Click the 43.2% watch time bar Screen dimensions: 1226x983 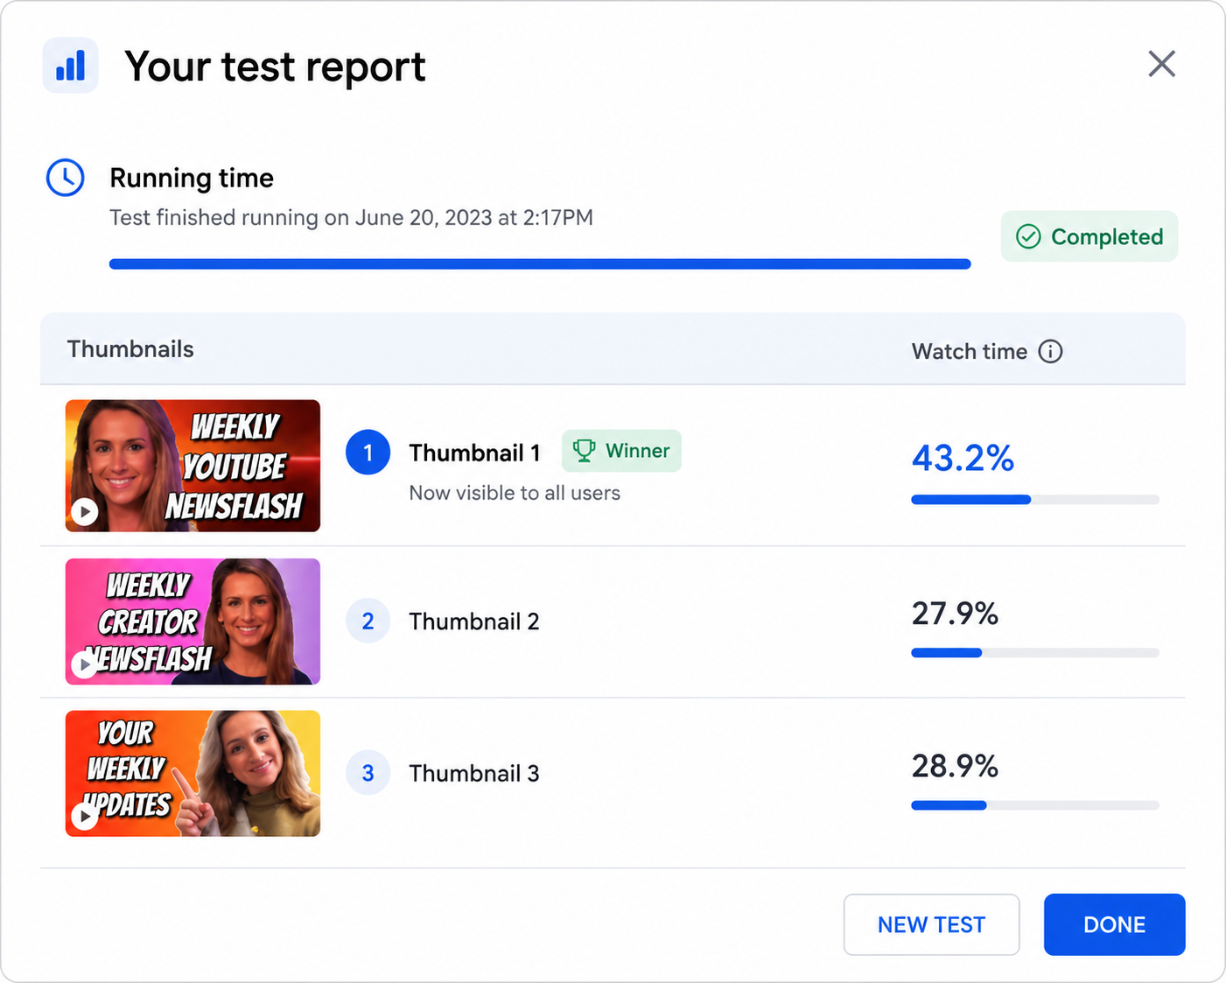click(1035, 500)
